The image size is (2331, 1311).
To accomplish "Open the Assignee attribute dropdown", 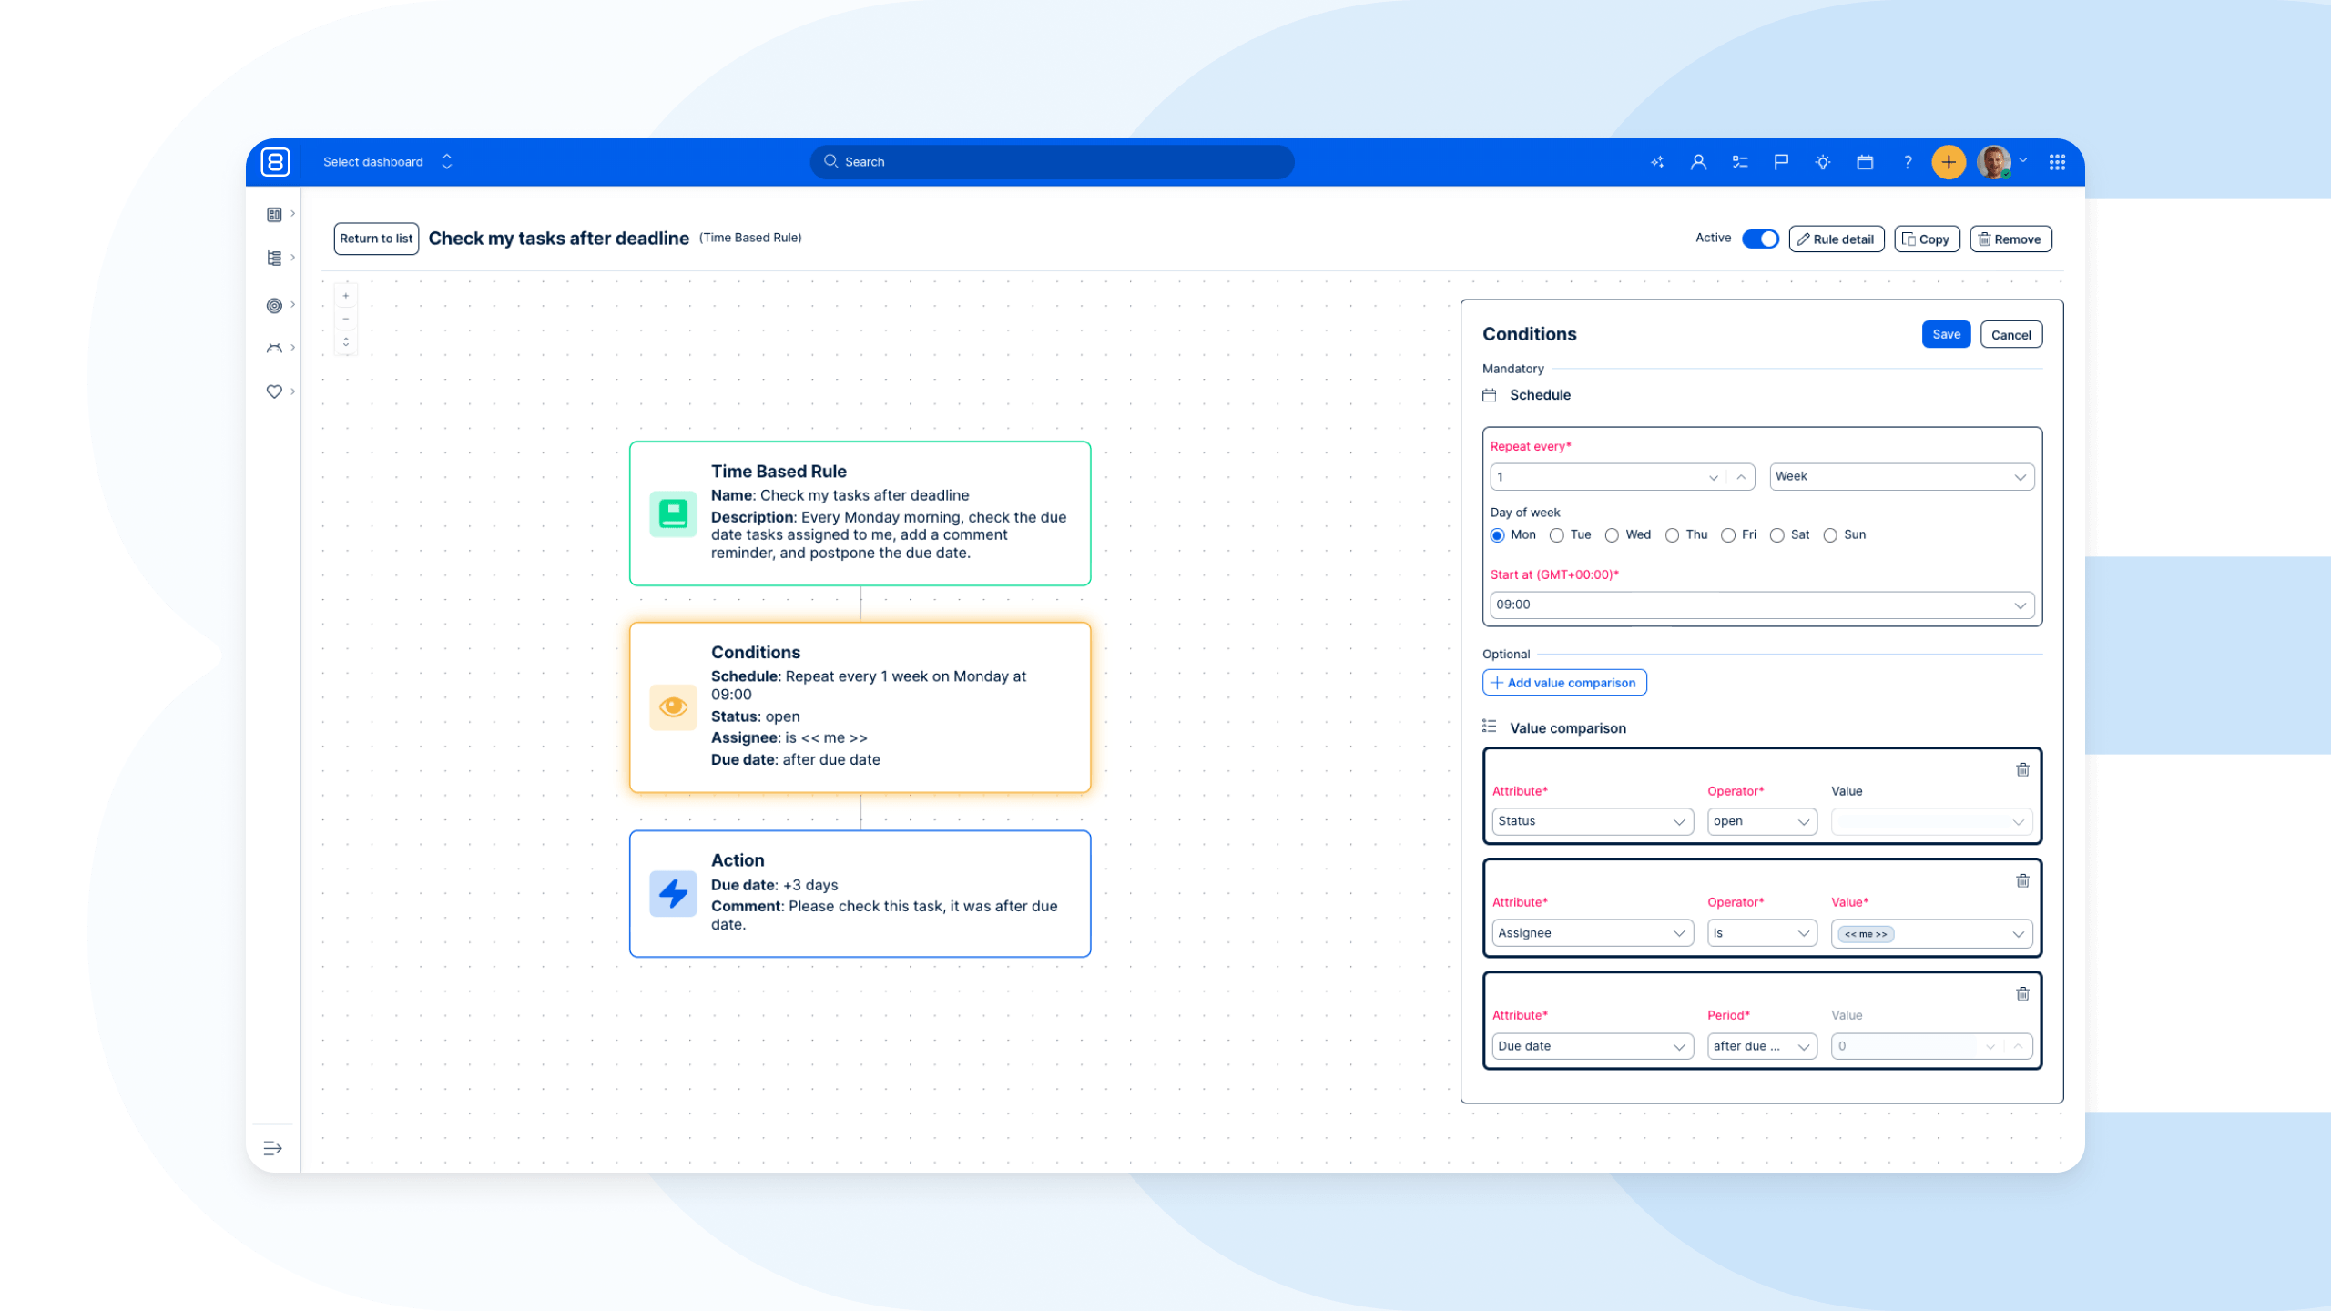I will point(1593,933).
